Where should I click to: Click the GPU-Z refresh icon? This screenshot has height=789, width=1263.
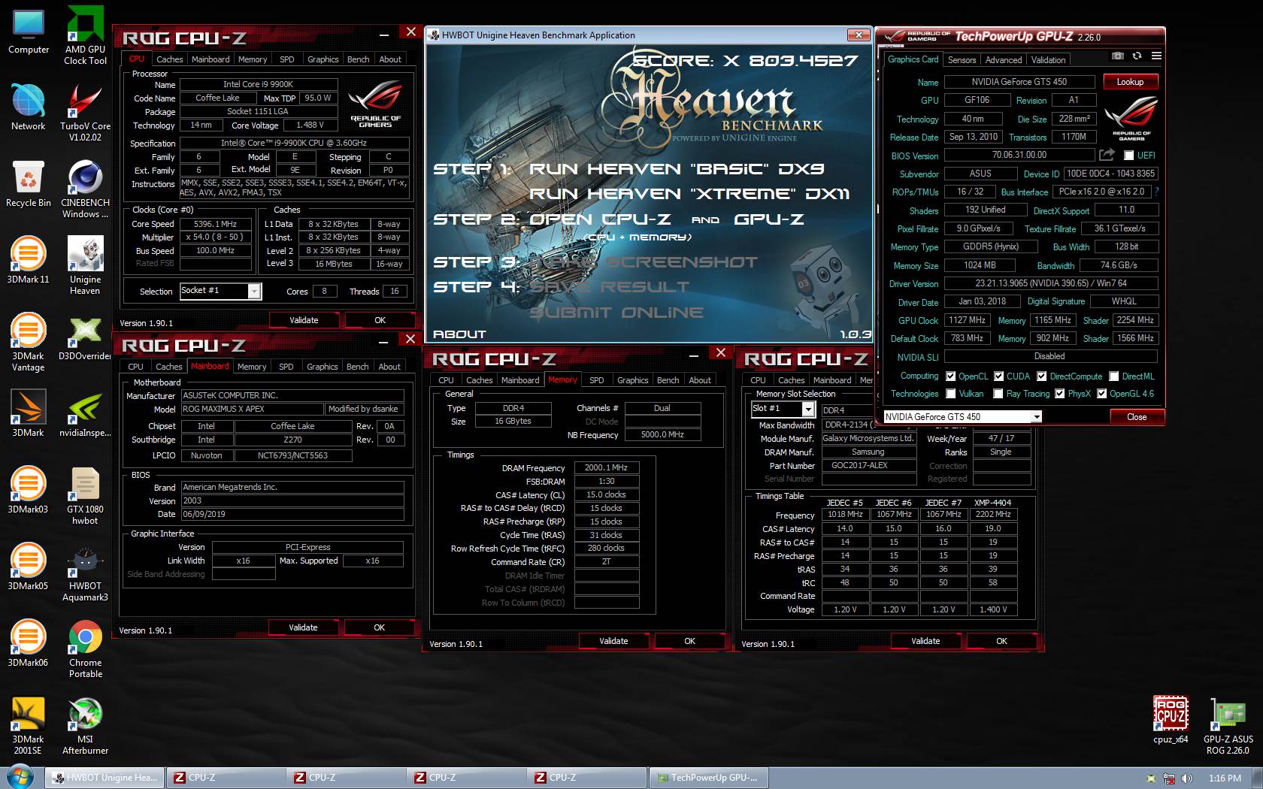coord(1137,56)
